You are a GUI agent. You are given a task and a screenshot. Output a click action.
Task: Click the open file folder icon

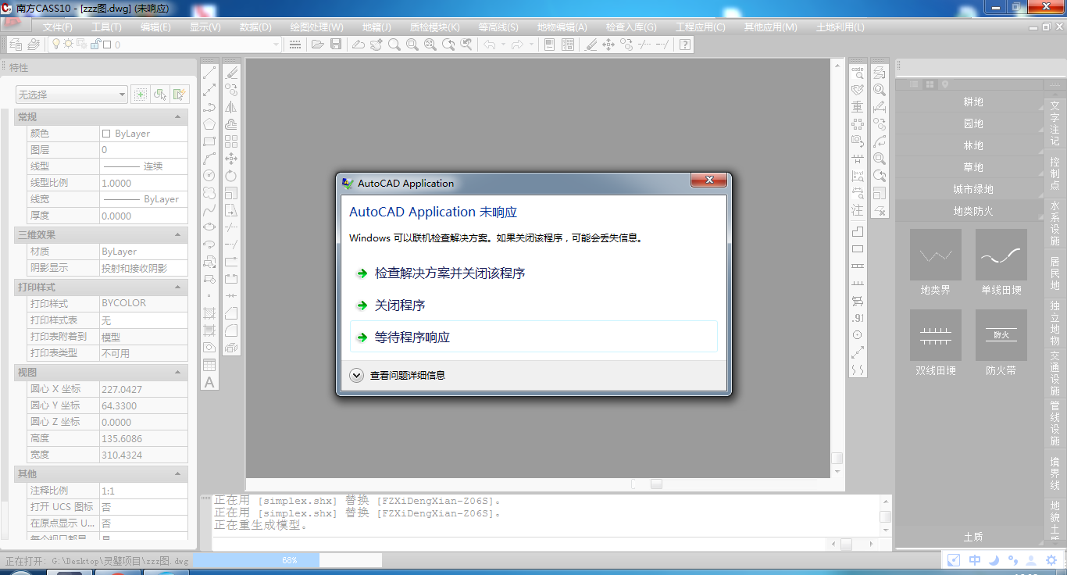click(x=317, y=45)
